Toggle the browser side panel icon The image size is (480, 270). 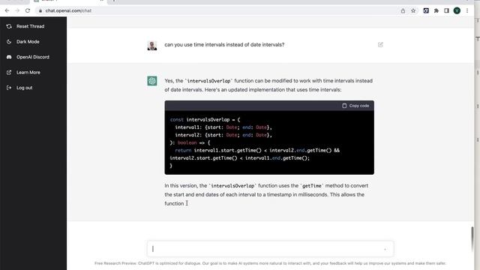coord(447,10)
